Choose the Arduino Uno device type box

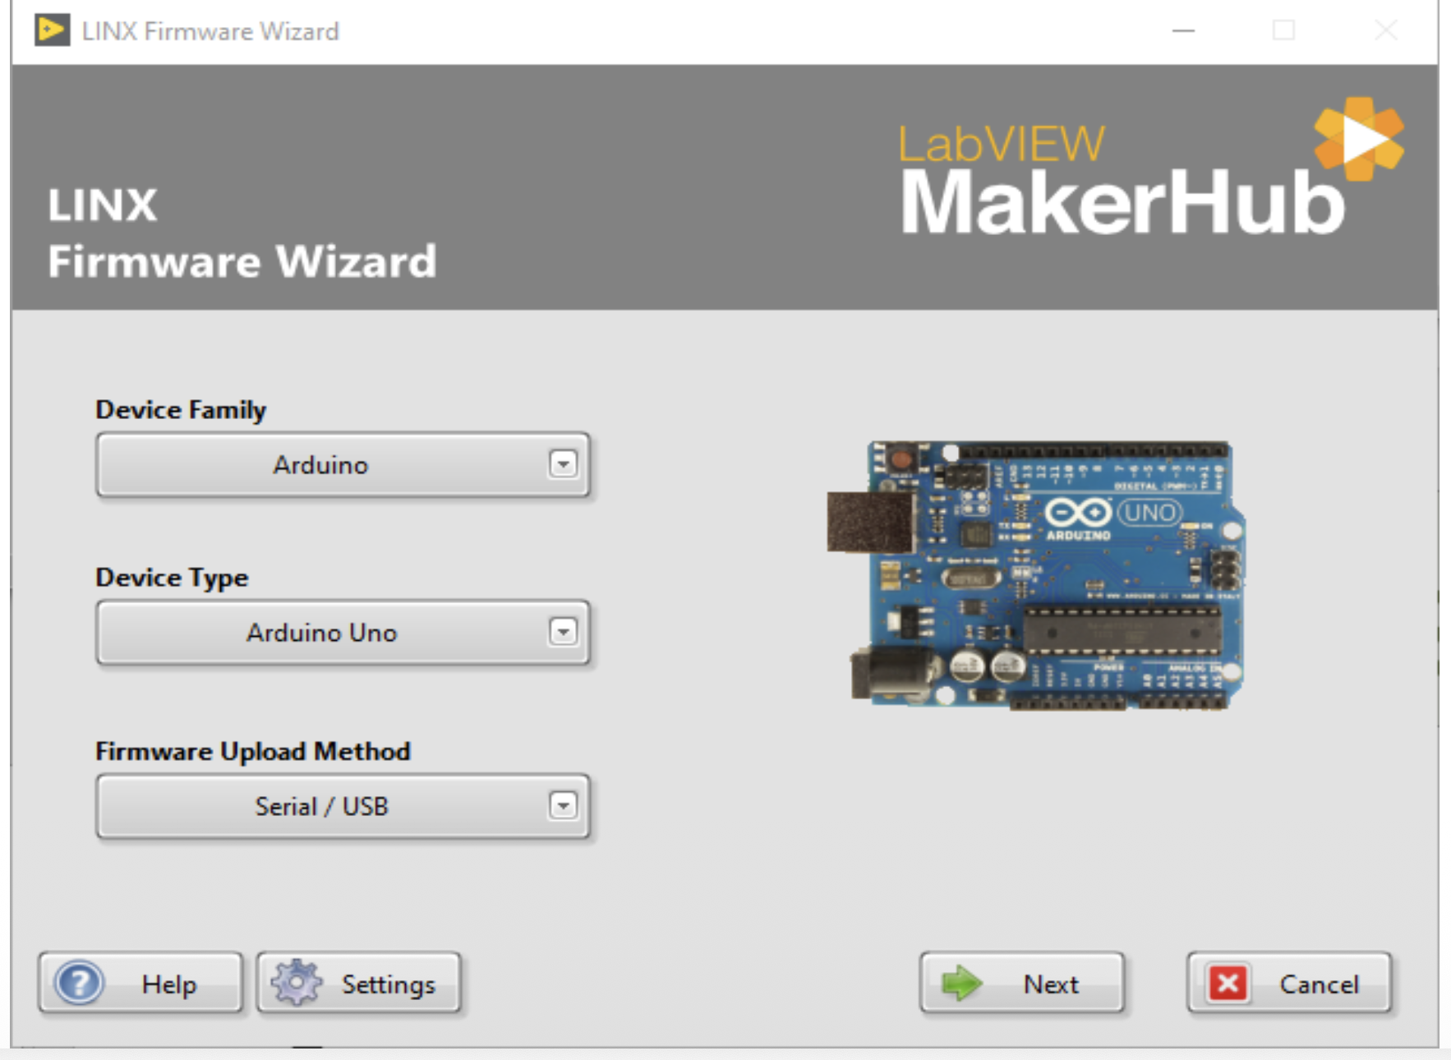pos(343,633)
